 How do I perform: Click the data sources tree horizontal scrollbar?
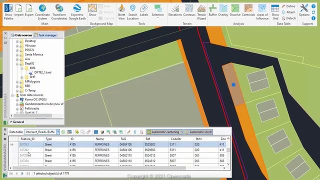(x=33, y=115)
